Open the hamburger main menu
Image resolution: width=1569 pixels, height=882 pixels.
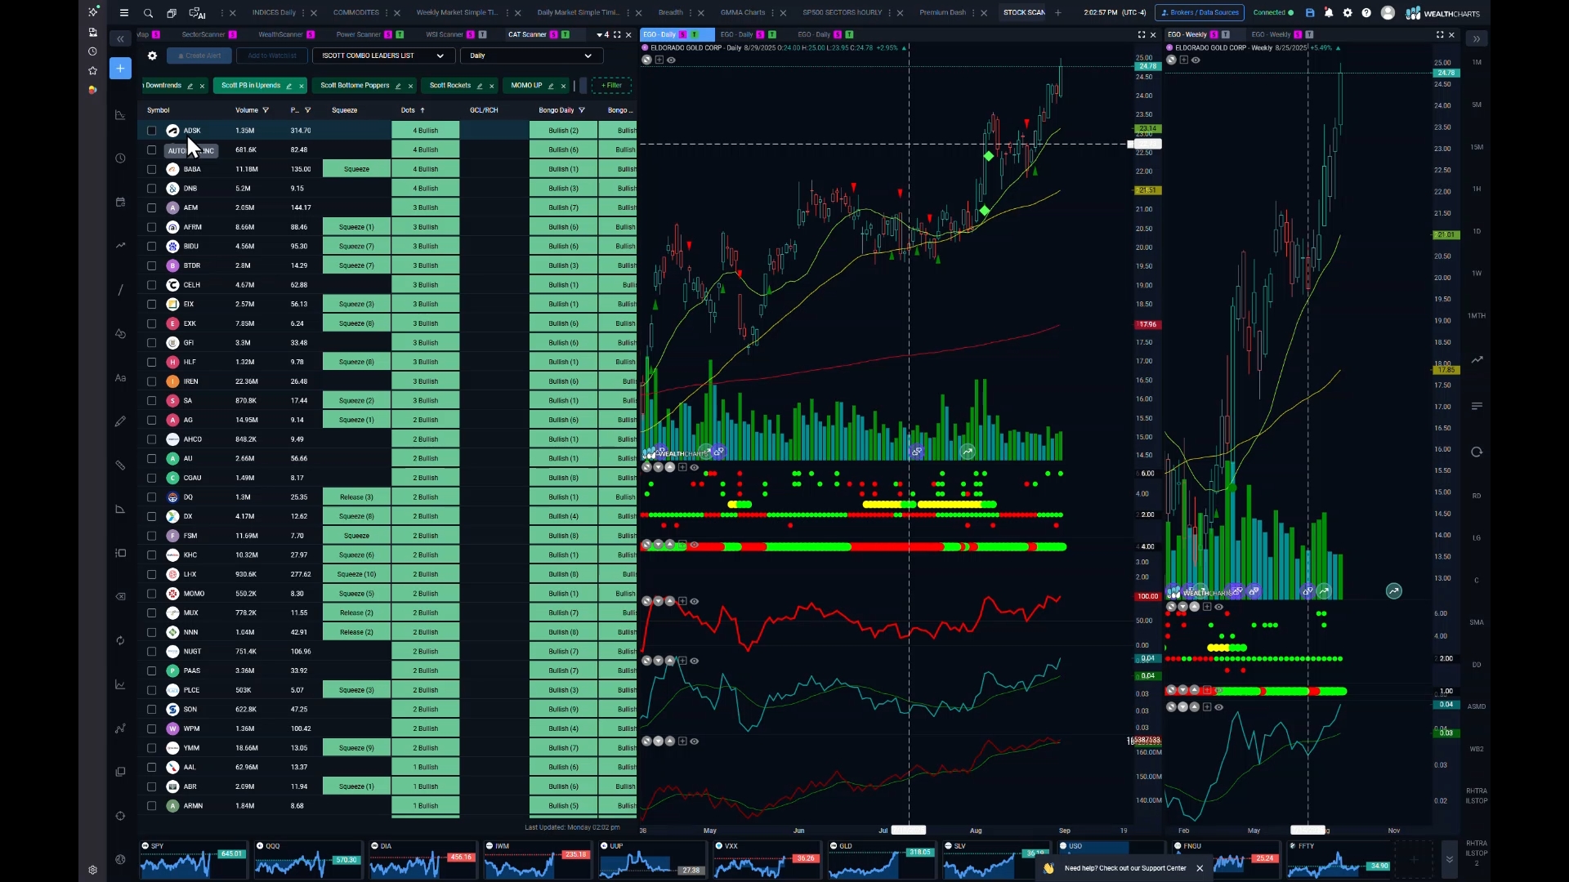click(x=124, y=13)
